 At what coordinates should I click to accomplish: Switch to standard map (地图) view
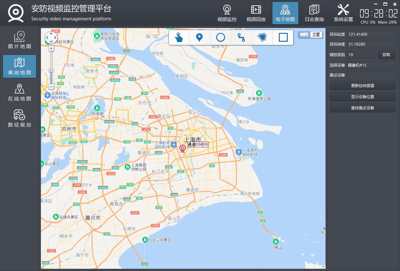pos(304,34)
